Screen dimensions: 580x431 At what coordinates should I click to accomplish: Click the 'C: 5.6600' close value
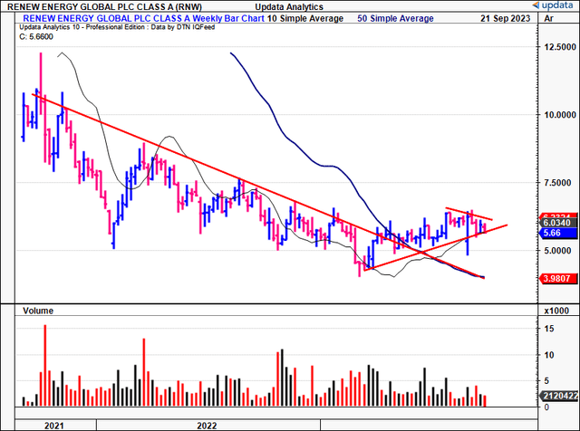[x=36, y=36]
